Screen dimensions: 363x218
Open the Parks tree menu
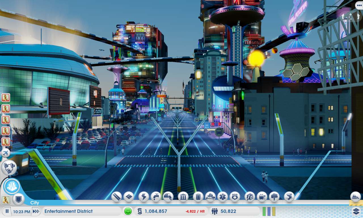[274, 197]
